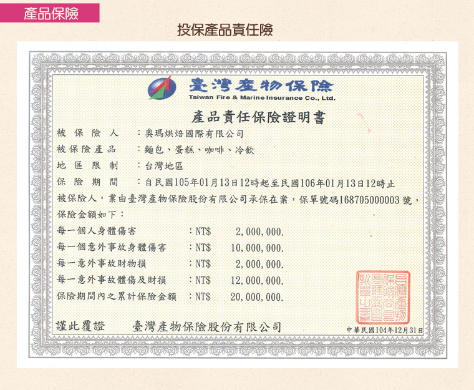The height and width of the screenshot is (390, 474).
Task: Click the pink 產品保險 section tab
Action: 49,13
